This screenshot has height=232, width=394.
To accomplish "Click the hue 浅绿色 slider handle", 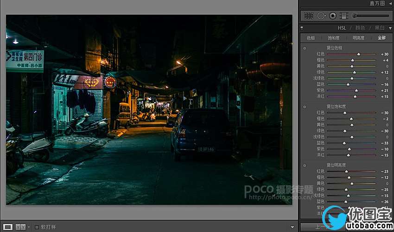I will (x=352, y=79).
